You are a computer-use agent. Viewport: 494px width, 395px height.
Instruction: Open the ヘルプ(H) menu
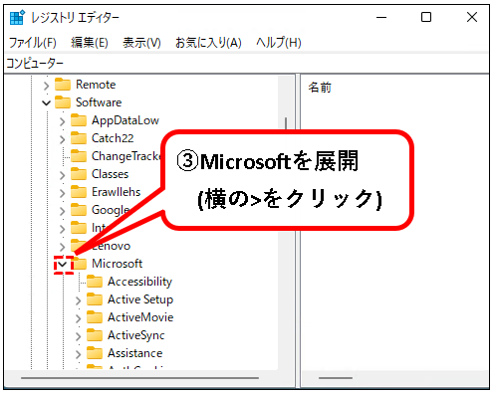coord(279,43)
